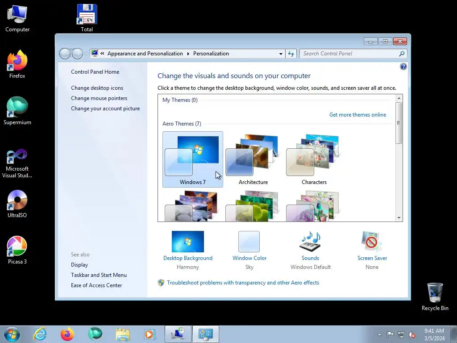Click the muted volume tray icon
This screenshot has height=343, width=457.
point(412,335)
